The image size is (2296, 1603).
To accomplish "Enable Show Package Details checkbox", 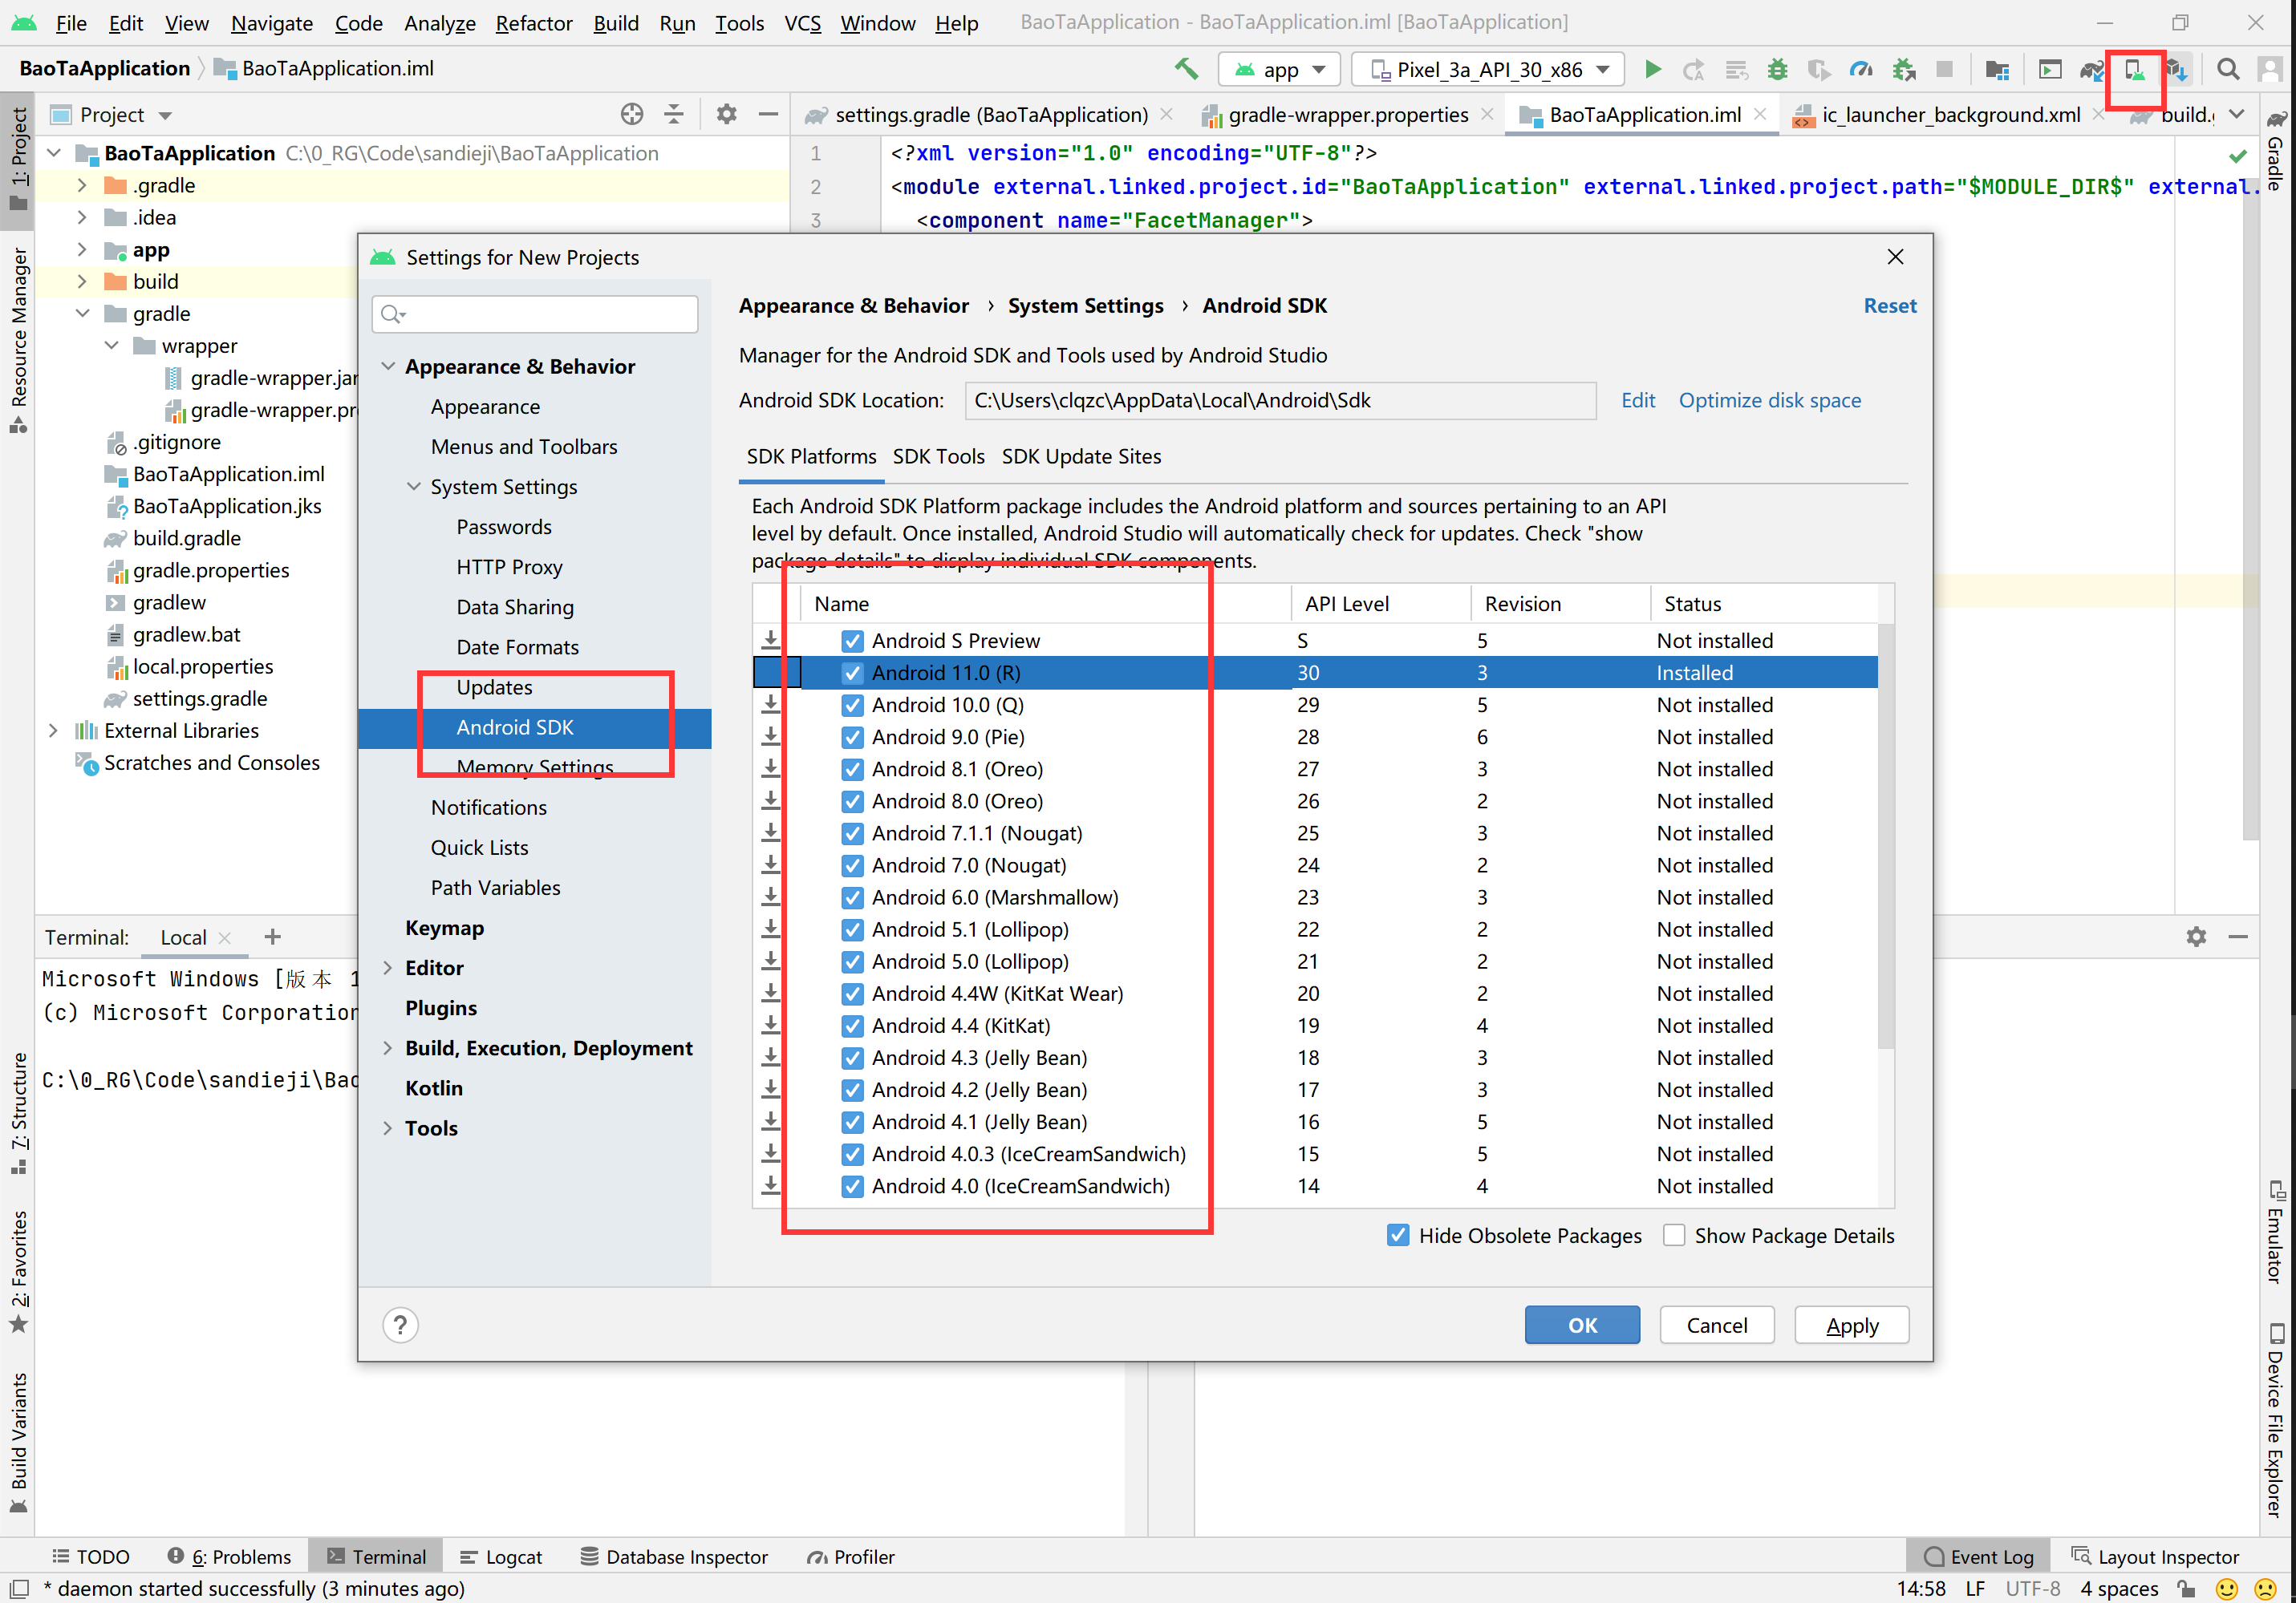I will click(1674, 1235).
